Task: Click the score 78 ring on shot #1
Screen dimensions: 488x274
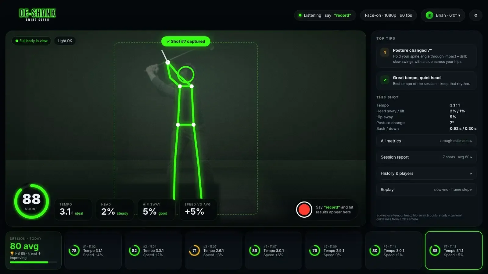Action: click(74, 251)
